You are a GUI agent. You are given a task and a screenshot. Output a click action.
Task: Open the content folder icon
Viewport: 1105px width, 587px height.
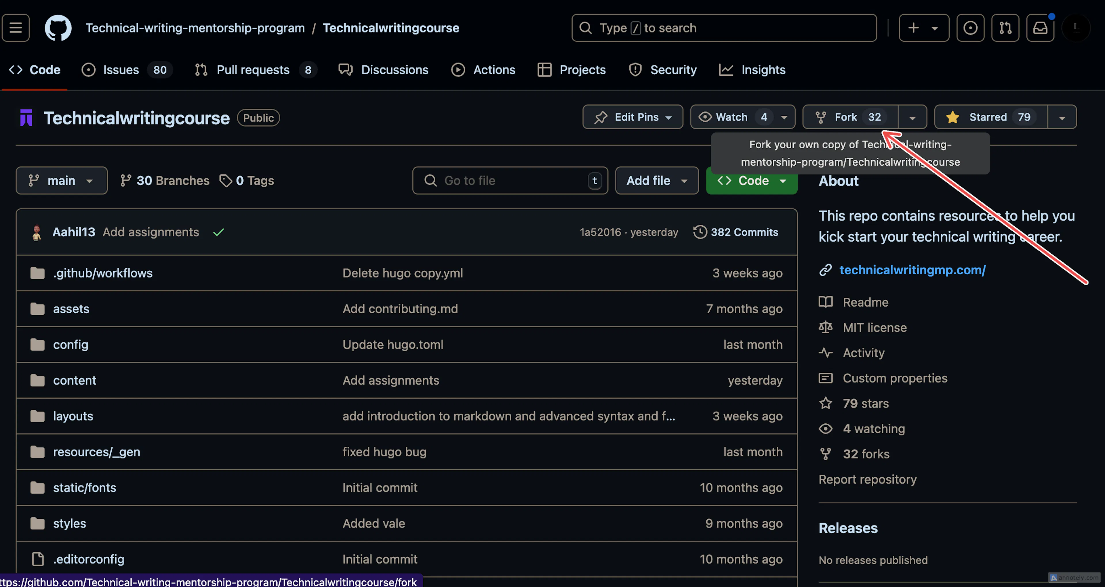(x=37, y=380)
